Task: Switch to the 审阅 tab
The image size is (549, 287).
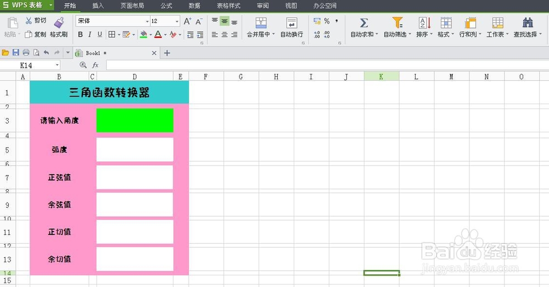Action: point(262,5)
